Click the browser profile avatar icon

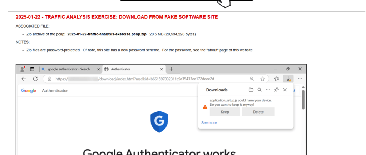click(x=23, y=69)
